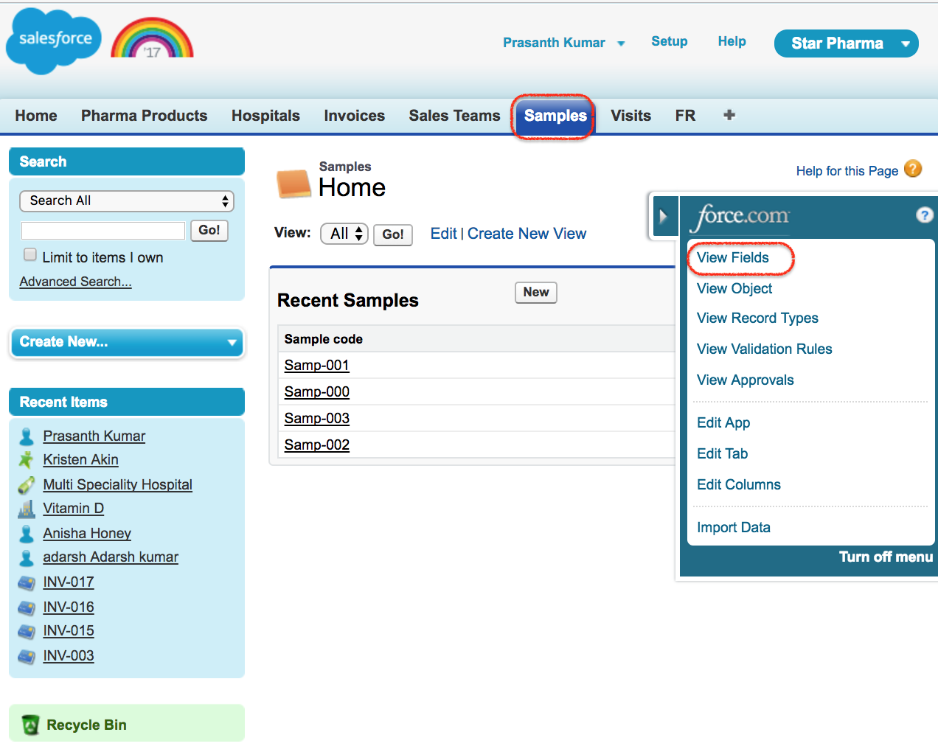The image size is (938, 749).
Task: Choose Edit App in force.com menu
Action: click(723, 422)
